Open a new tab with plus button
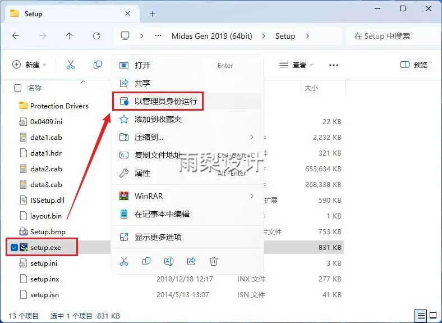 pyautogui.click(x=153, y=13)
